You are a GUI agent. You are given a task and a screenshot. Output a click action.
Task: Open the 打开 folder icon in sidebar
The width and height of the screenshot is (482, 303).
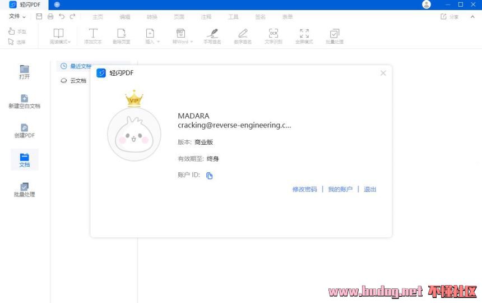[24, 72]
